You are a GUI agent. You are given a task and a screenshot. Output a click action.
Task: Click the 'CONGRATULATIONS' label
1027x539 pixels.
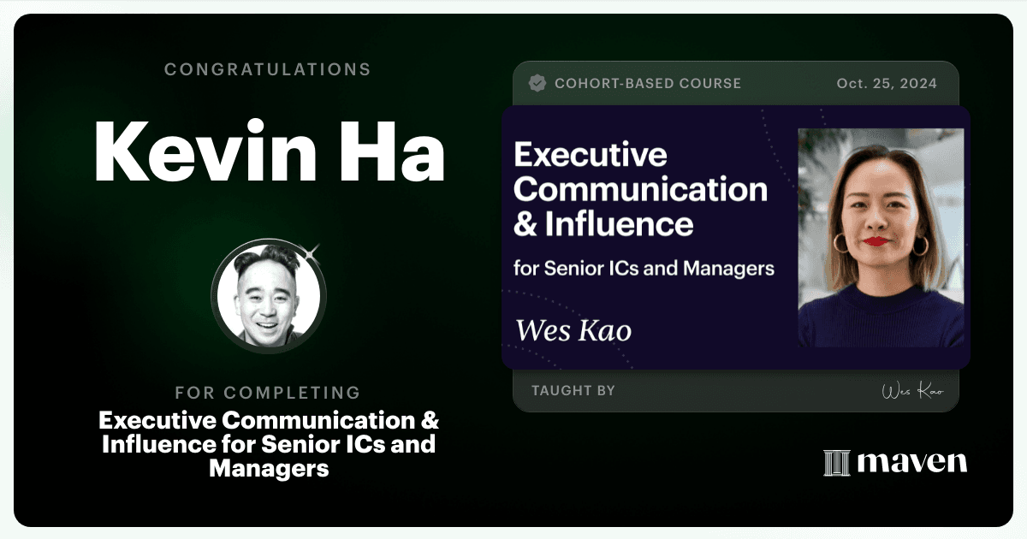pyautogui.click(x=268, y=70)
